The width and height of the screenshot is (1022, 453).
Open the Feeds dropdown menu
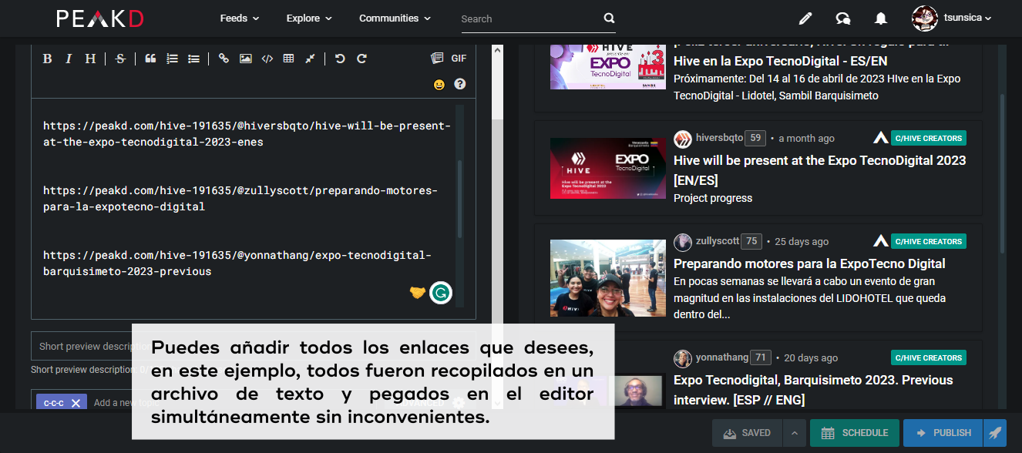pyautogui.click(x=240, y=18)
